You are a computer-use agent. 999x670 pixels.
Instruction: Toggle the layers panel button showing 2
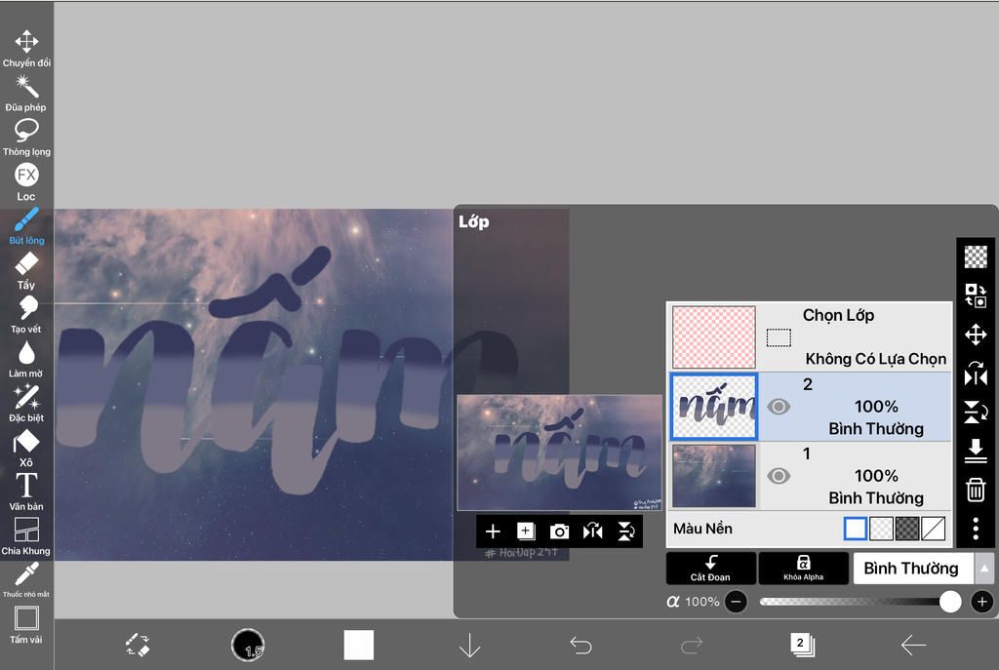802,645
